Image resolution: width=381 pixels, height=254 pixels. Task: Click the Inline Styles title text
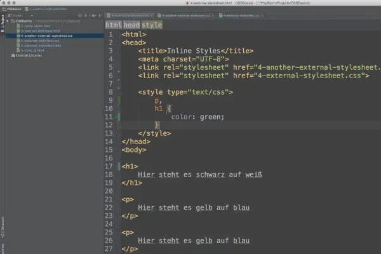[x=194, y=51]
